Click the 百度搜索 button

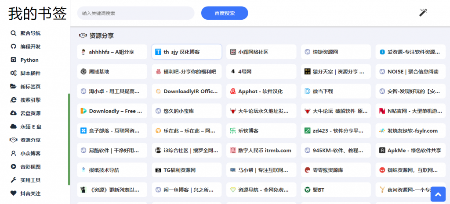point(225,13)
